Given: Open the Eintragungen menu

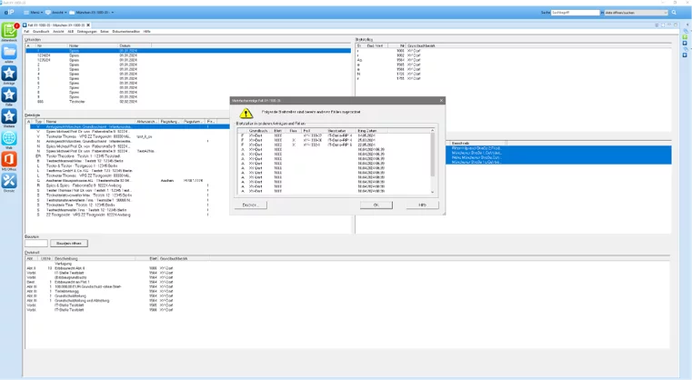Looking at the screenshot, I should pyautogui.click(x=90, y=31).
